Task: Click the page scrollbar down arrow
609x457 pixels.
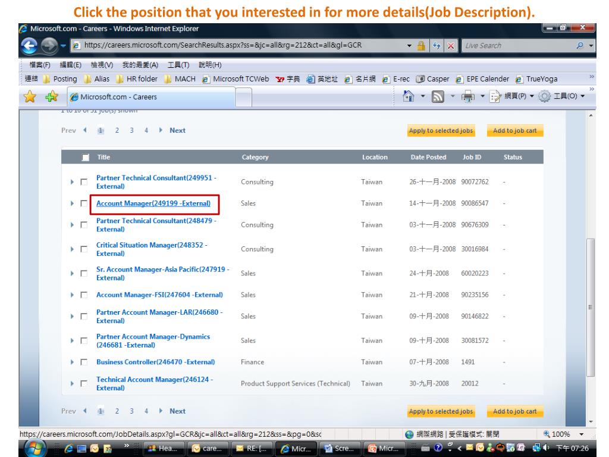Action: pyautogui.click(x=591, y=422)
